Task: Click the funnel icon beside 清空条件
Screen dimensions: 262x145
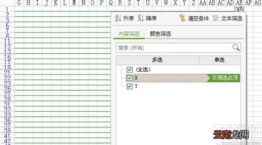Action: 183,18
